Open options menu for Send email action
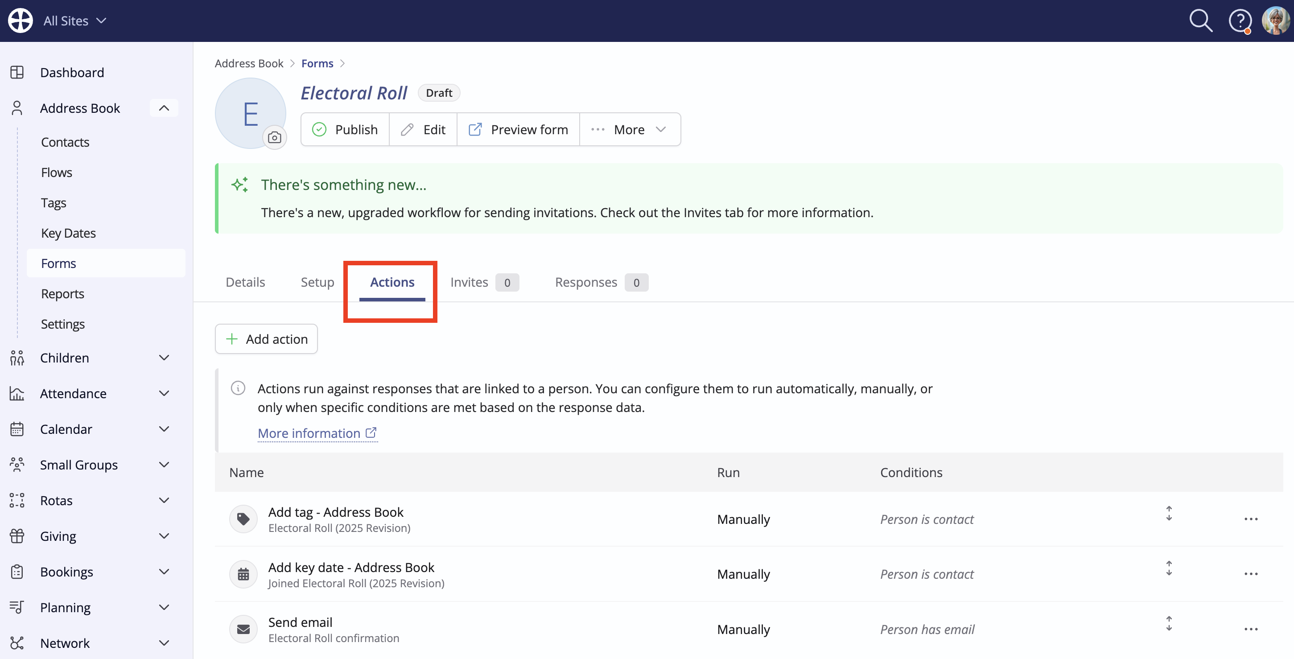 click(1251, 629)
